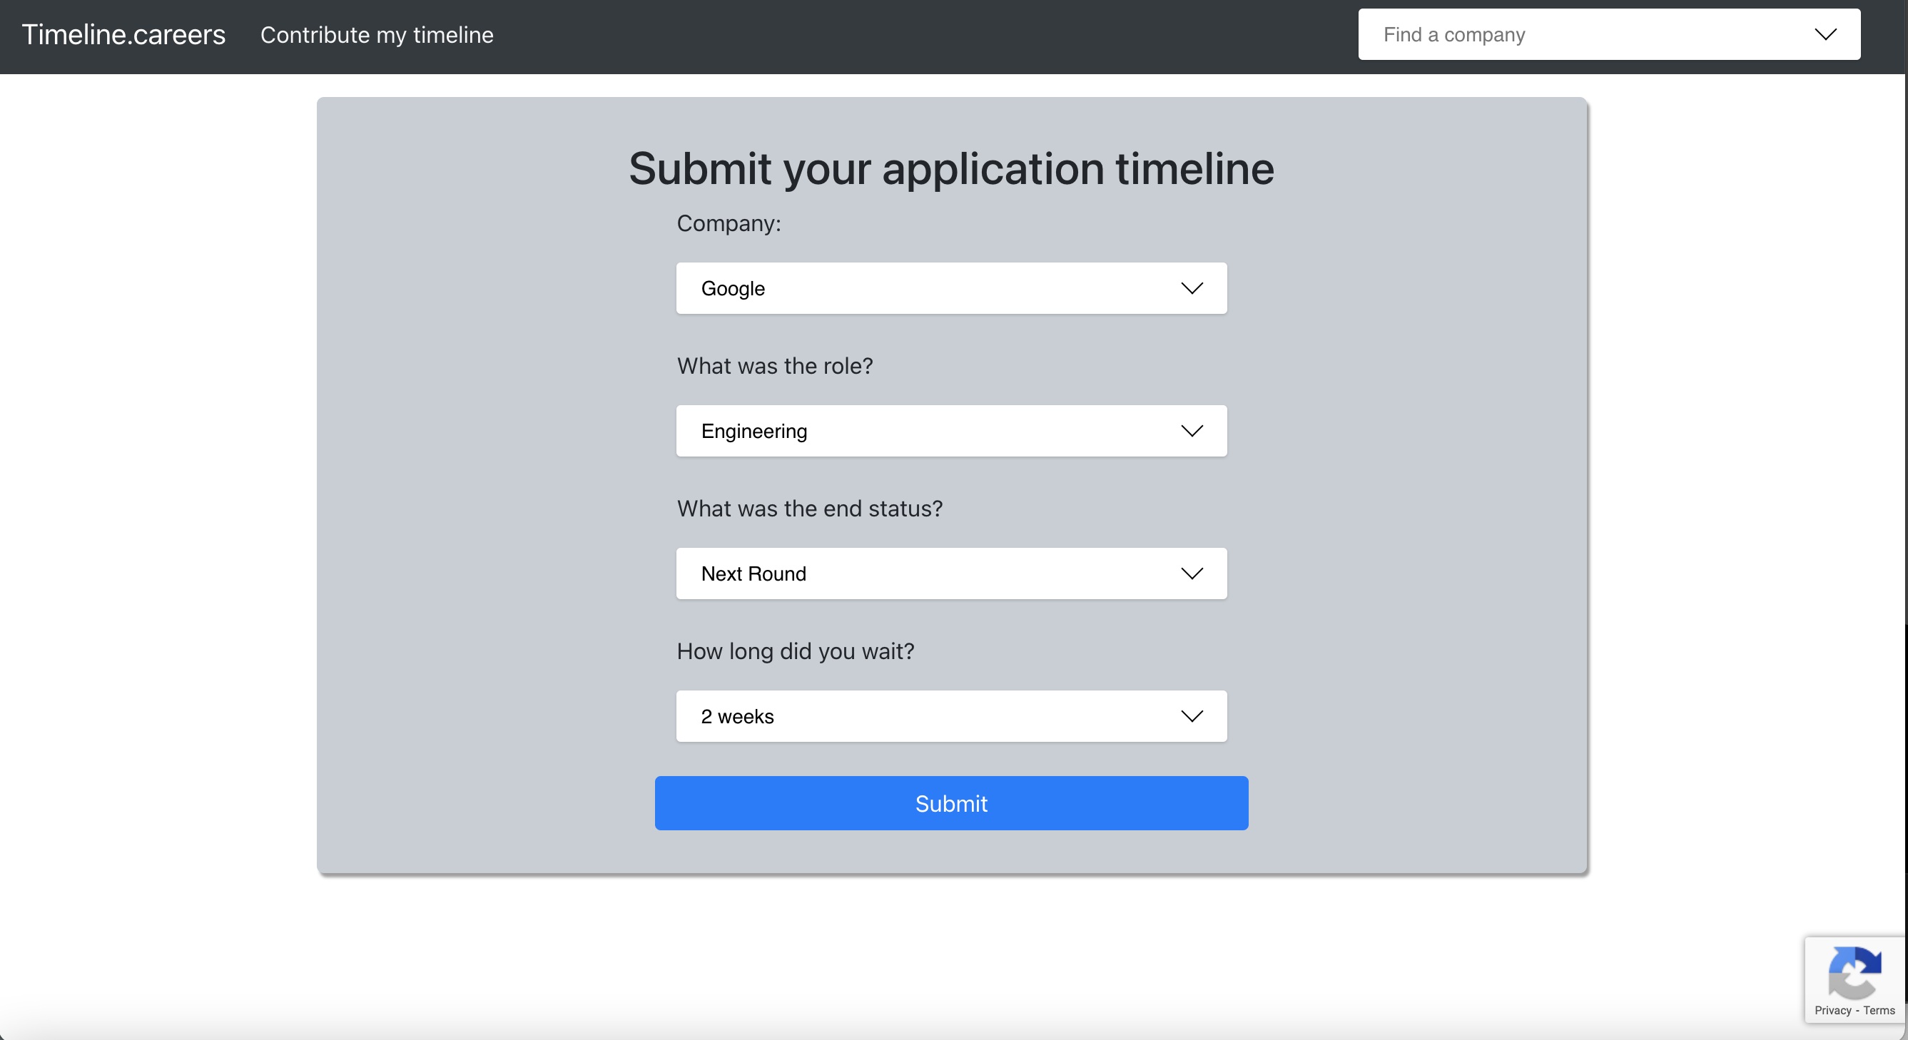
Task: Open the Company selector showing Google
Action: tap(951, 288)
